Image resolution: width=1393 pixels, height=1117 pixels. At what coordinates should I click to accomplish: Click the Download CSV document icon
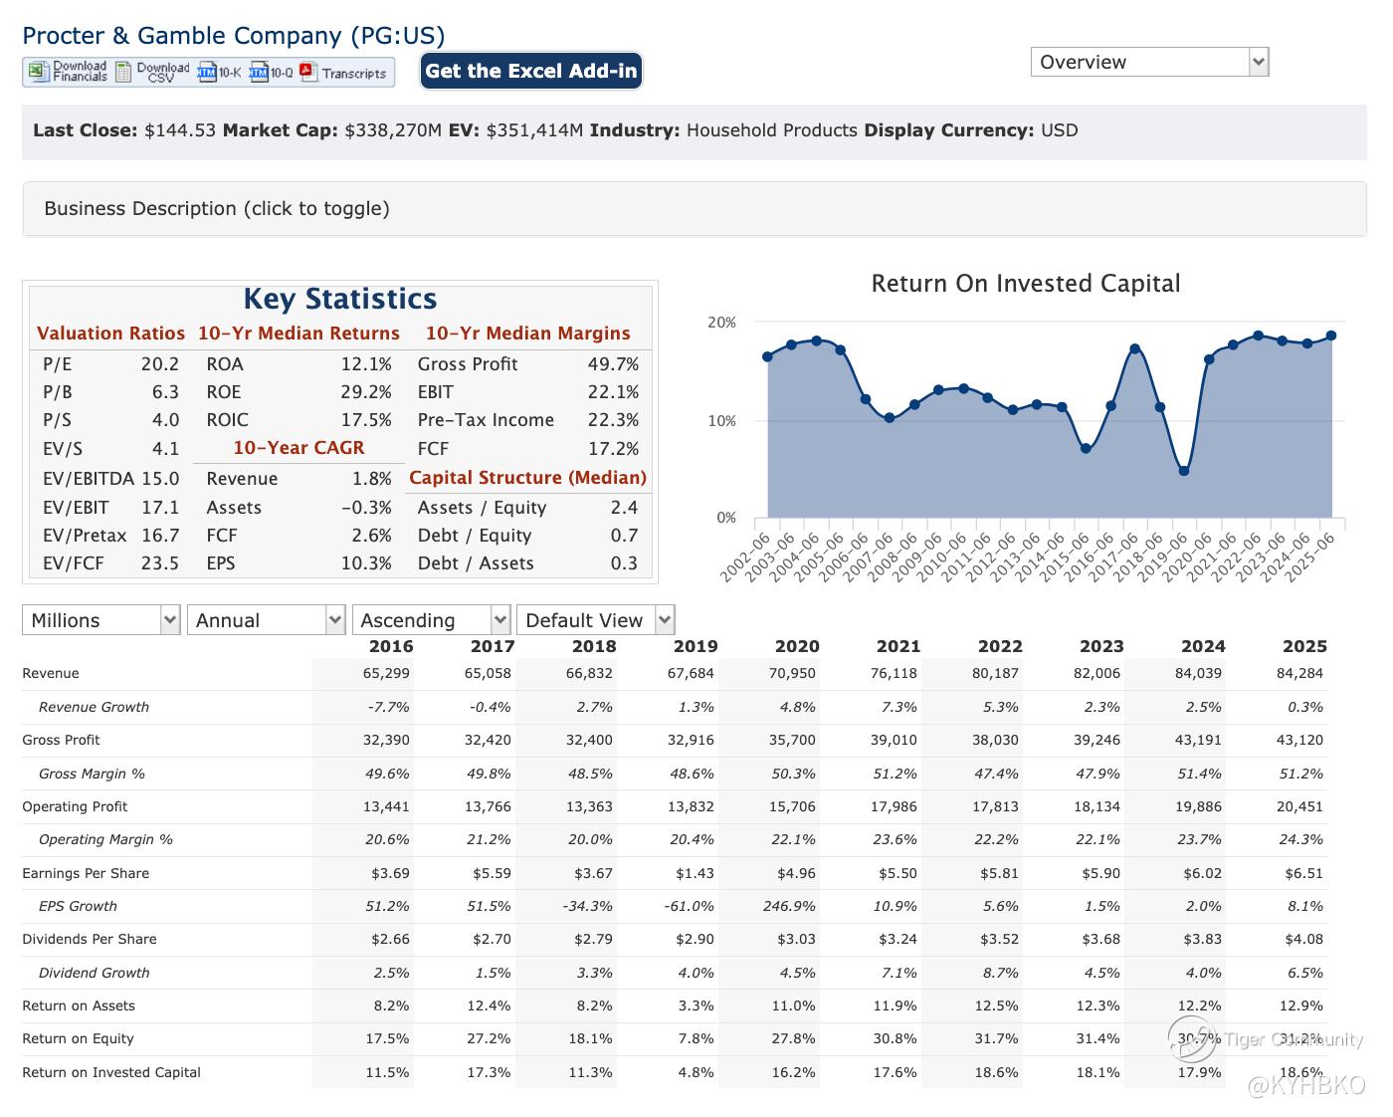click(x=123, y=72)
